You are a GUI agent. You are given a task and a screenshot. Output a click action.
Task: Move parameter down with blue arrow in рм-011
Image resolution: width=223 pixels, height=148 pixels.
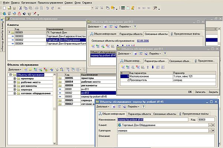[153, 67]
